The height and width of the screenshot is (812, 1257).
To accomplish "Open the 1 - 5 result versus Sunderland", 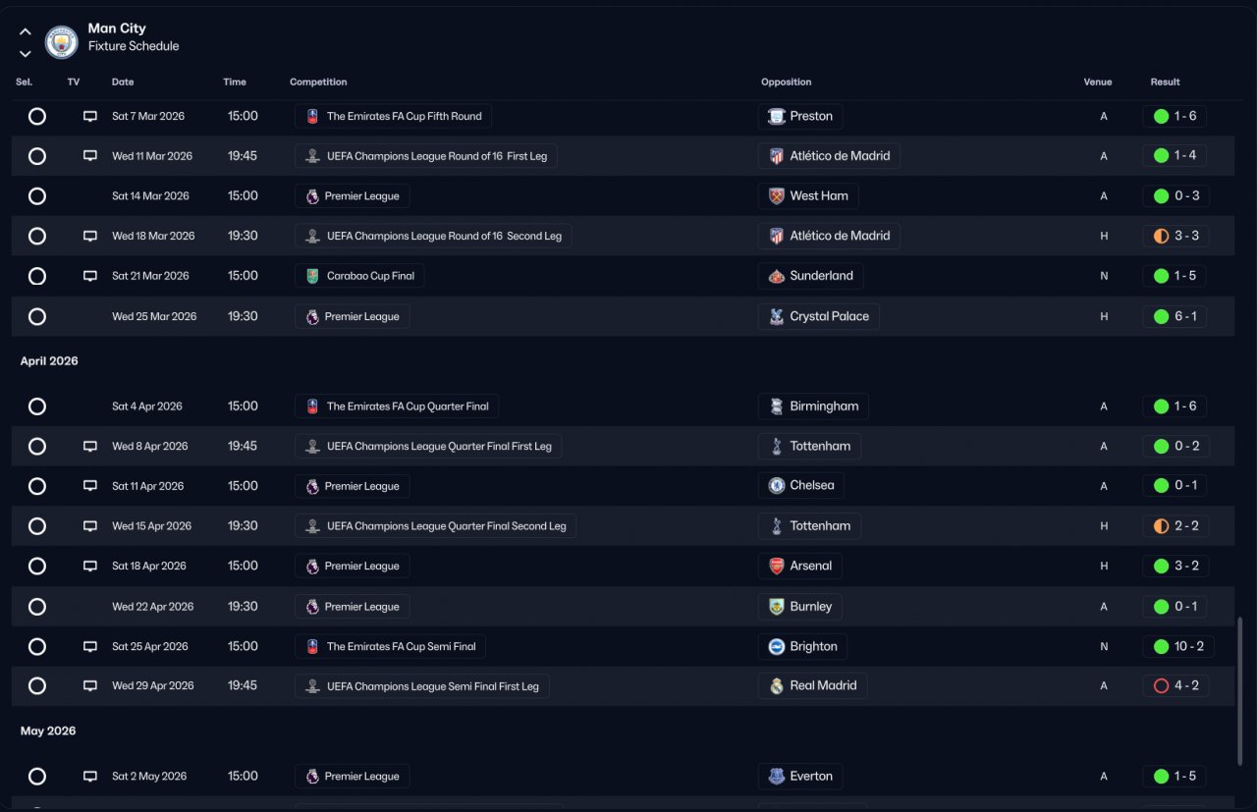I will click(x=1175, y=276).
